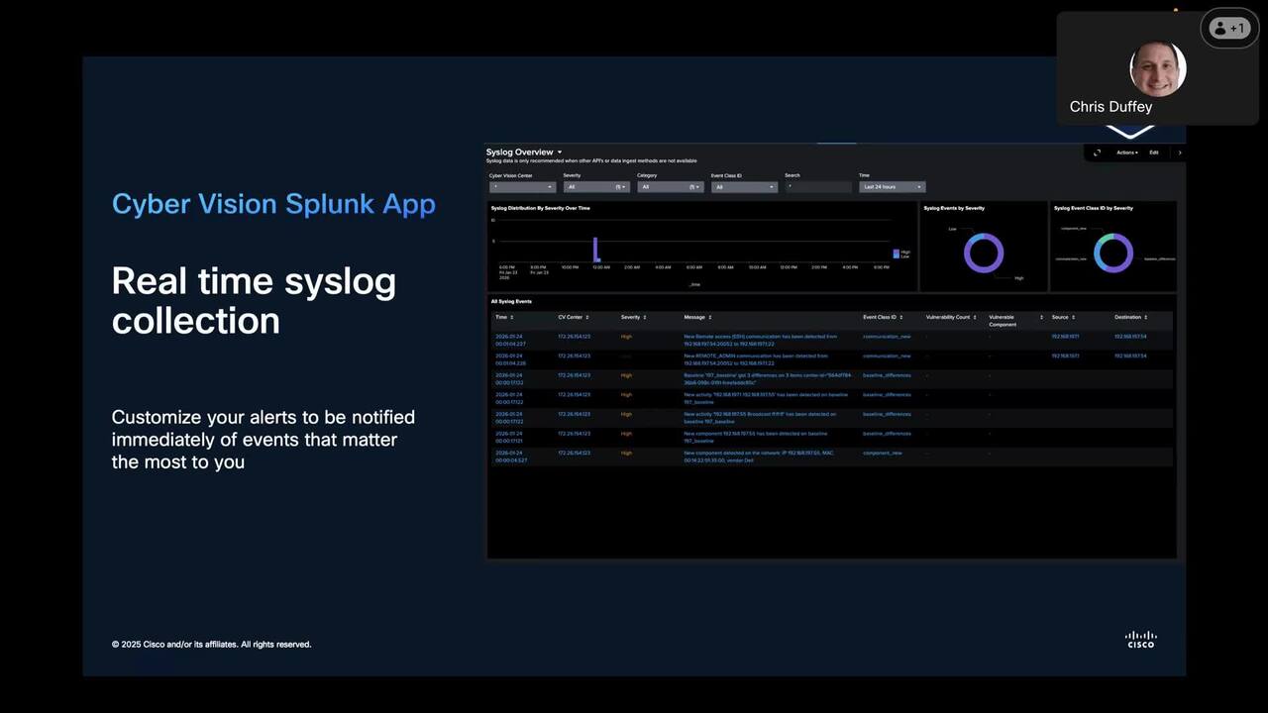The width and height of the screenshot is (1268, 713).
Task: Click the Cisco logo on the slide
Action: click(1140, 640)
